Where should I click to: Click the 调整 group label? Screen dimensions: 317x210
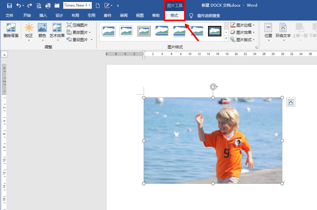[x=48, y=47]
